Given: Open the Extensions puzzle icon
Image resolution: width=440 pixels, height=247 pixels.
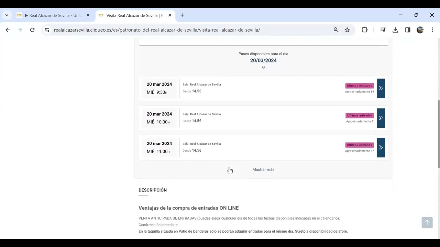Looking at the screenshot, I should point(365,30).
